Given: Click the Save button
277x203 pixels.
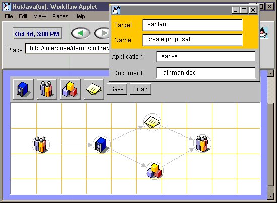Looking at the screenshot, I should 117,89.
